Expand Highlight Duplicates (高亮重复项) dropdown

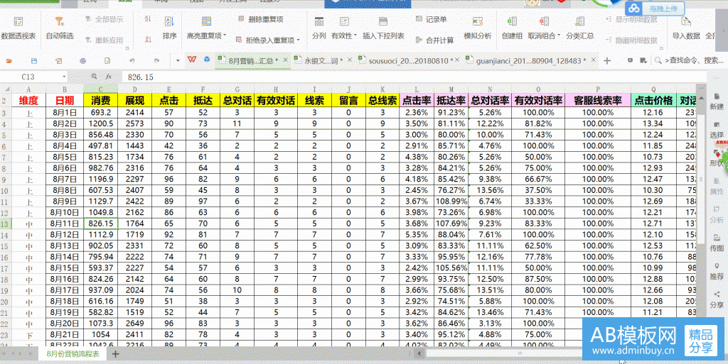tap(225, 35)
